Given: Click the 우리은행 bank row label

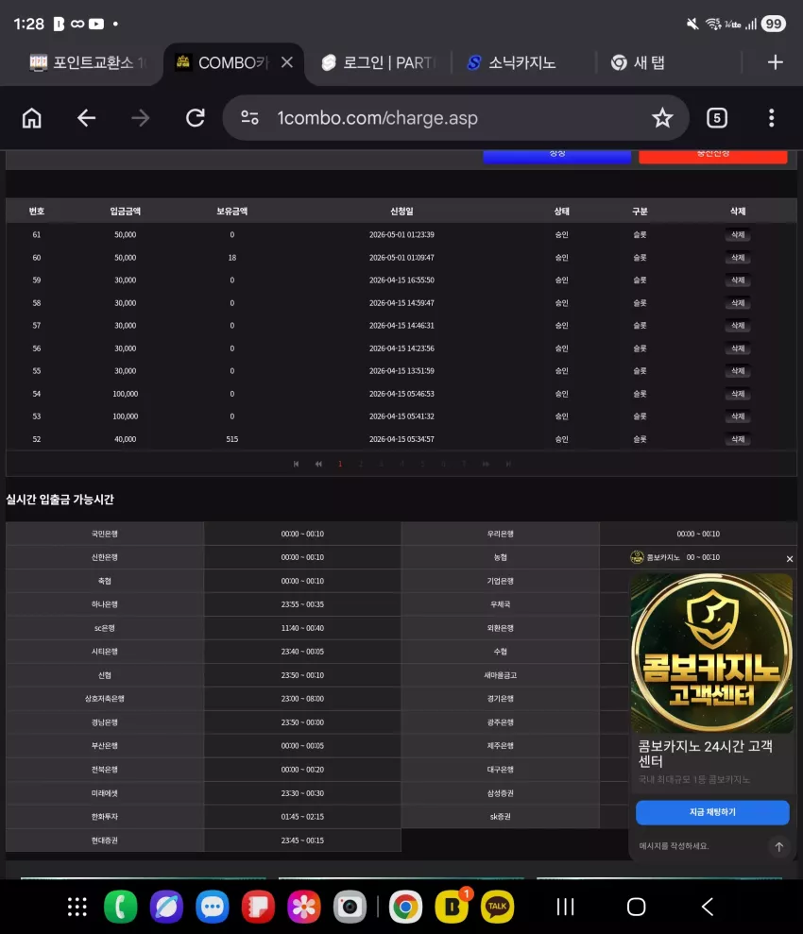Looking at the screenshot, I should click(x=501, y=534).
